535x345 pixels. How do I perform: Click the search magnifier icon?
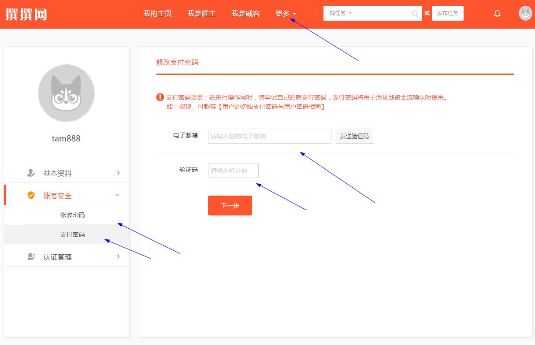[415, 14]
